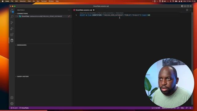Select the Snowflake connection row
The height and width of the screenshot is (111, 197).
coord(43,16)
